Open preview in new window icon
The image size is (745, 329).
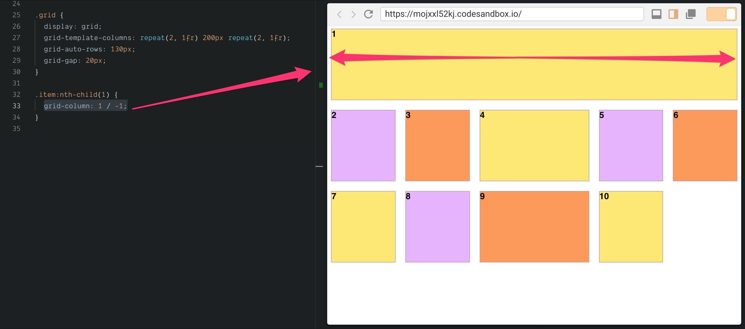point(690,14)
